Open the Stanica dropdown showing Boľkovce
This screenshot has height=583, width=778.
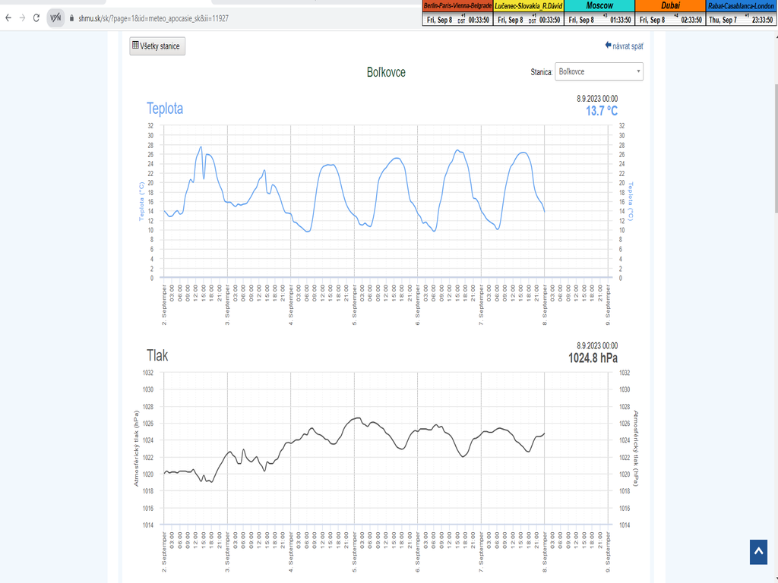pyautogui.click(x=599, y=71)
